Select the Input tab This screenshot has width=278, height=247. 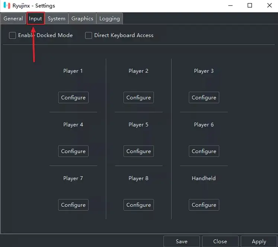tap(36, 19)
